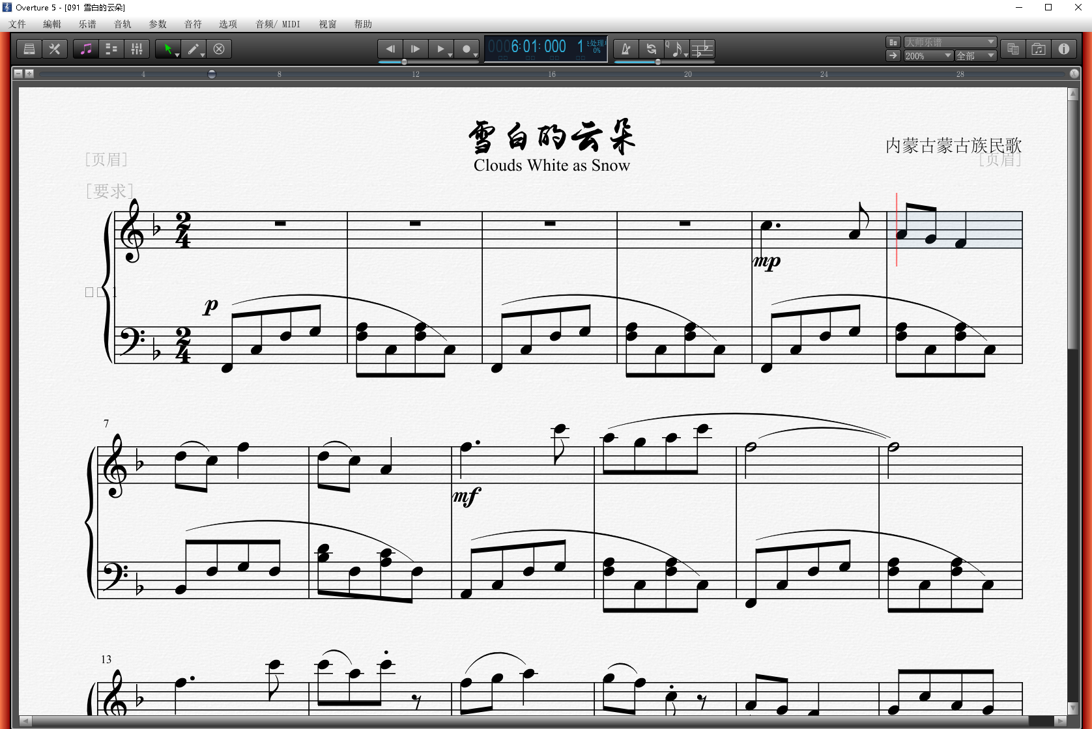The image size is (1092, 729).
Task: Open the 参数 menu
Action: click(158, 24)
